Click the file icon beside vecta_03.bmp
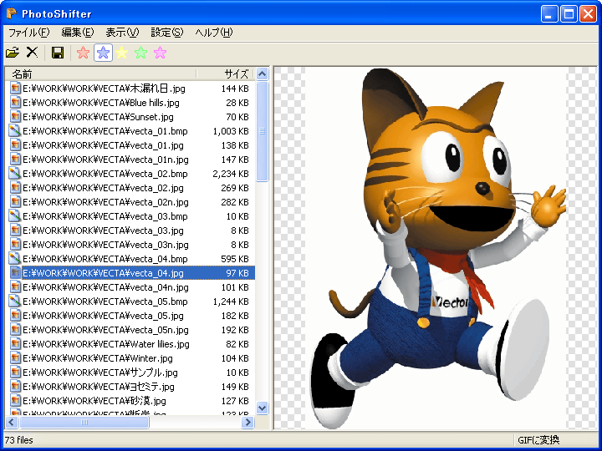 pos(15,216)
